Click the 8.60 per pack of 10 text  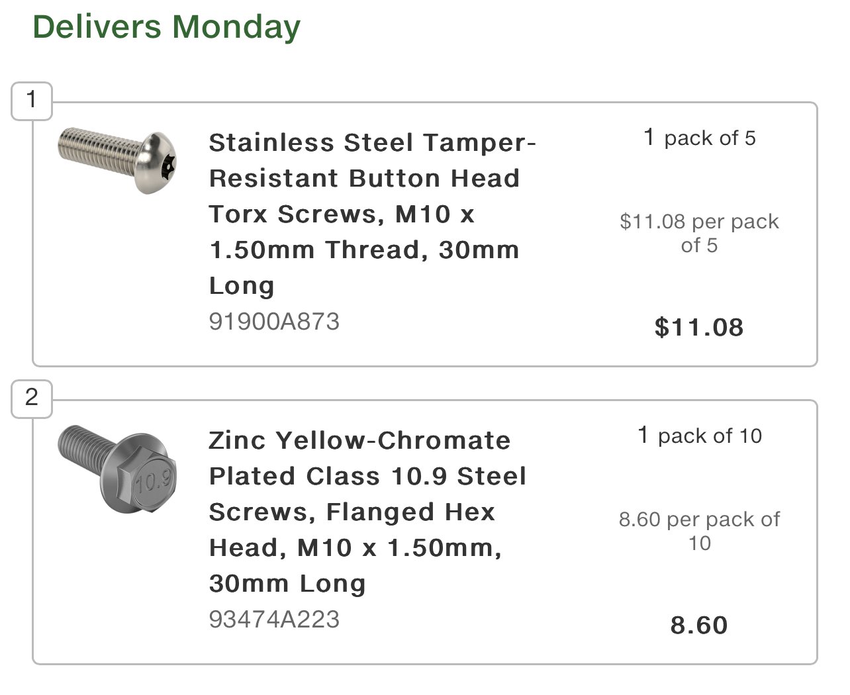click(x=699, y=531)
